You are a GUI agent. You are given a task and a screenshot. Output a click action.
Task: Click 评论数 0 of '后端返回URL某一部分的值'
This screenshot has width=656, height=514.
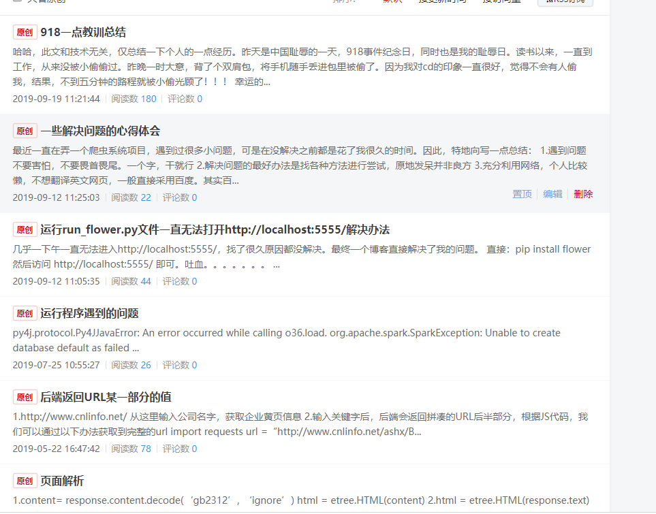pos(179,449)
